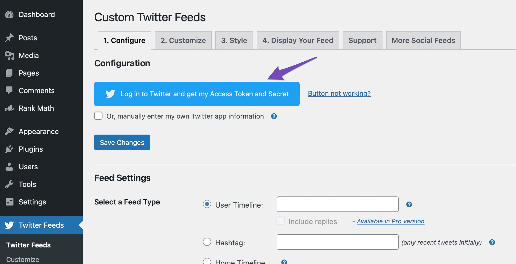Open Available in Pro version link
This screenshot has height=264, width=516.
tap(390, 221)
